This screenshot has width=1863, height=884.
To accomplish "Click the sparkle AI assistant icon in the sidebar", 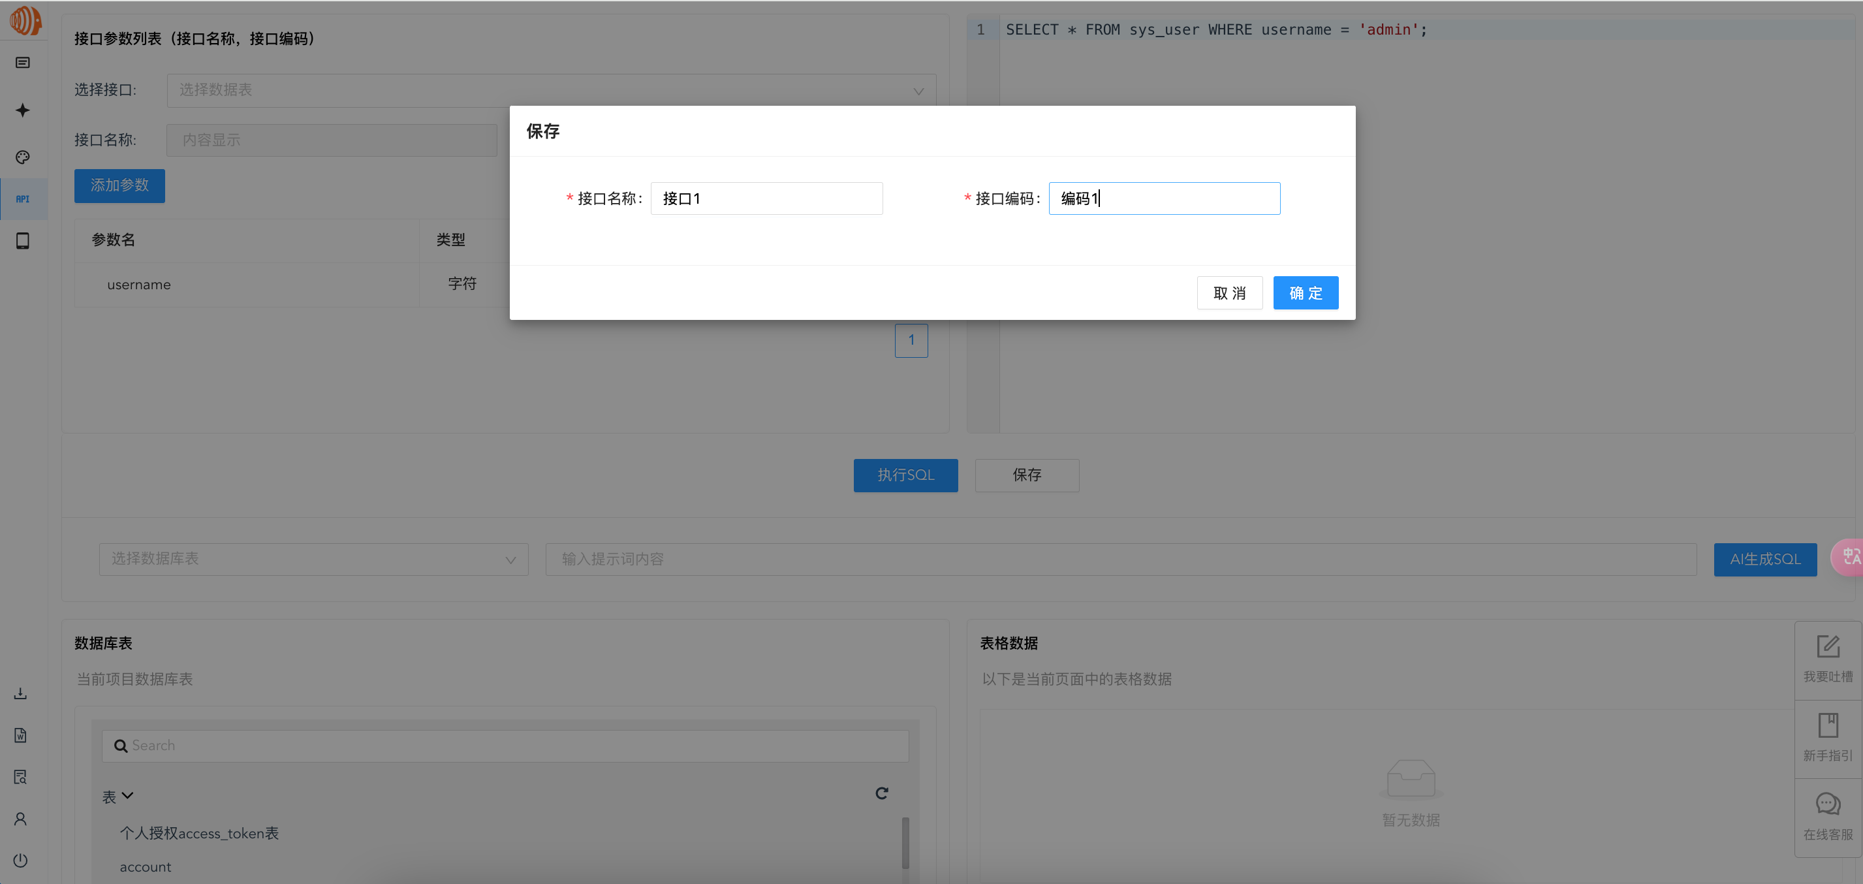I will (22, 110).
